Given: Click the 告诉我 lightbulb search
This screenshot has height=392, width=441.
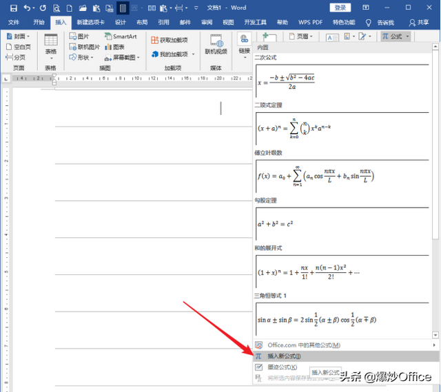Looking at the screenshot, I should click(x=380, y=23).
